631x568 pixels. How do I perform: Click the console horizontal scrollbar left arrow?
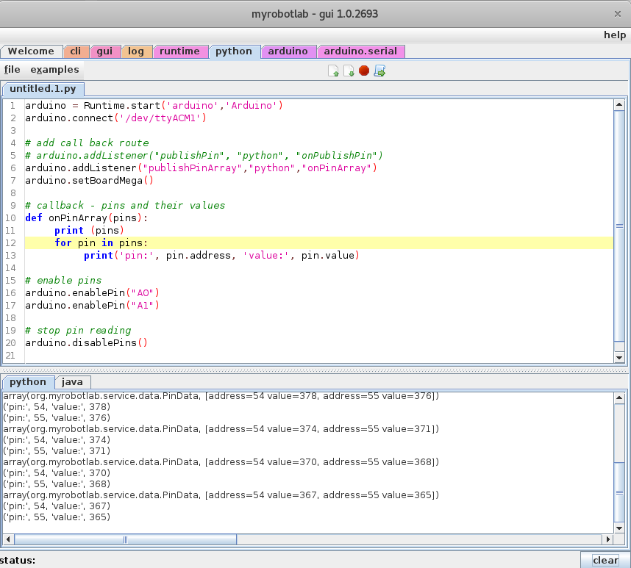[x=8, y=539]
